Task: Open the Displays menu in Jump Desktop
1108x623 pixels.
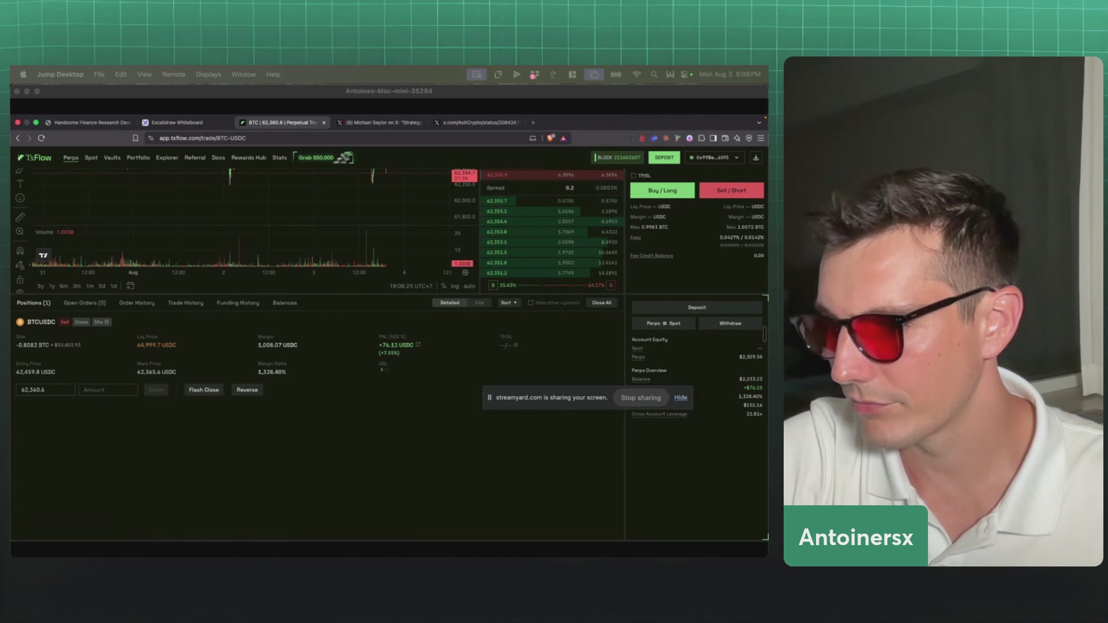Action: (x=208, y=74)
